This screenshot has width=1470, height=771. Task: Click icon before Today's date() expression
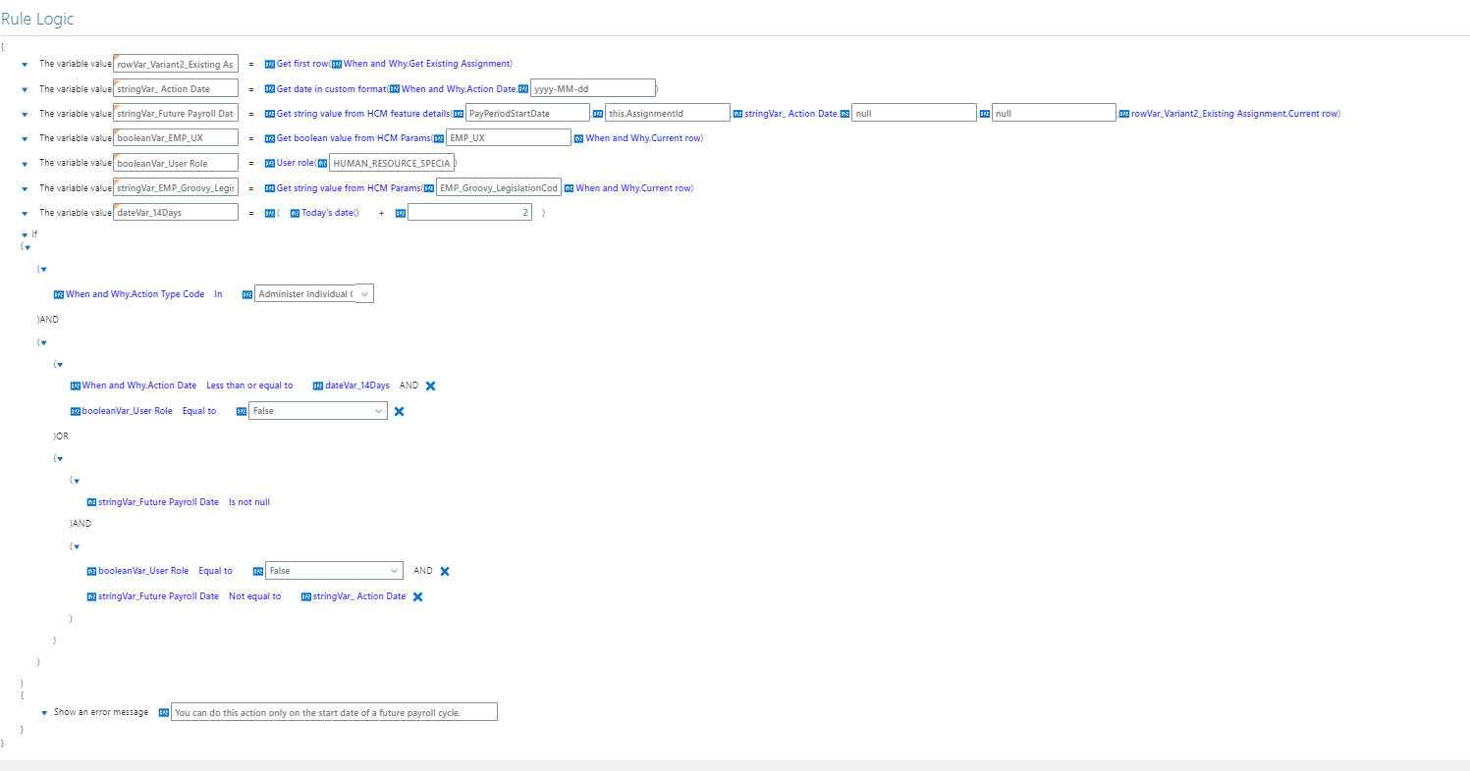coord(295,213)
